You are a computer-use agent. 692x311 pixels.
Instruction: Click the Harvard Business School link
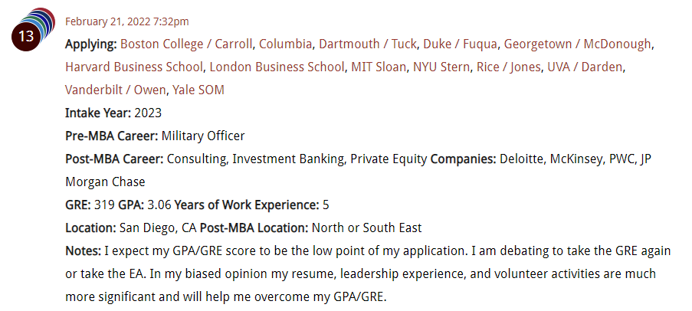tap(134, 67)
